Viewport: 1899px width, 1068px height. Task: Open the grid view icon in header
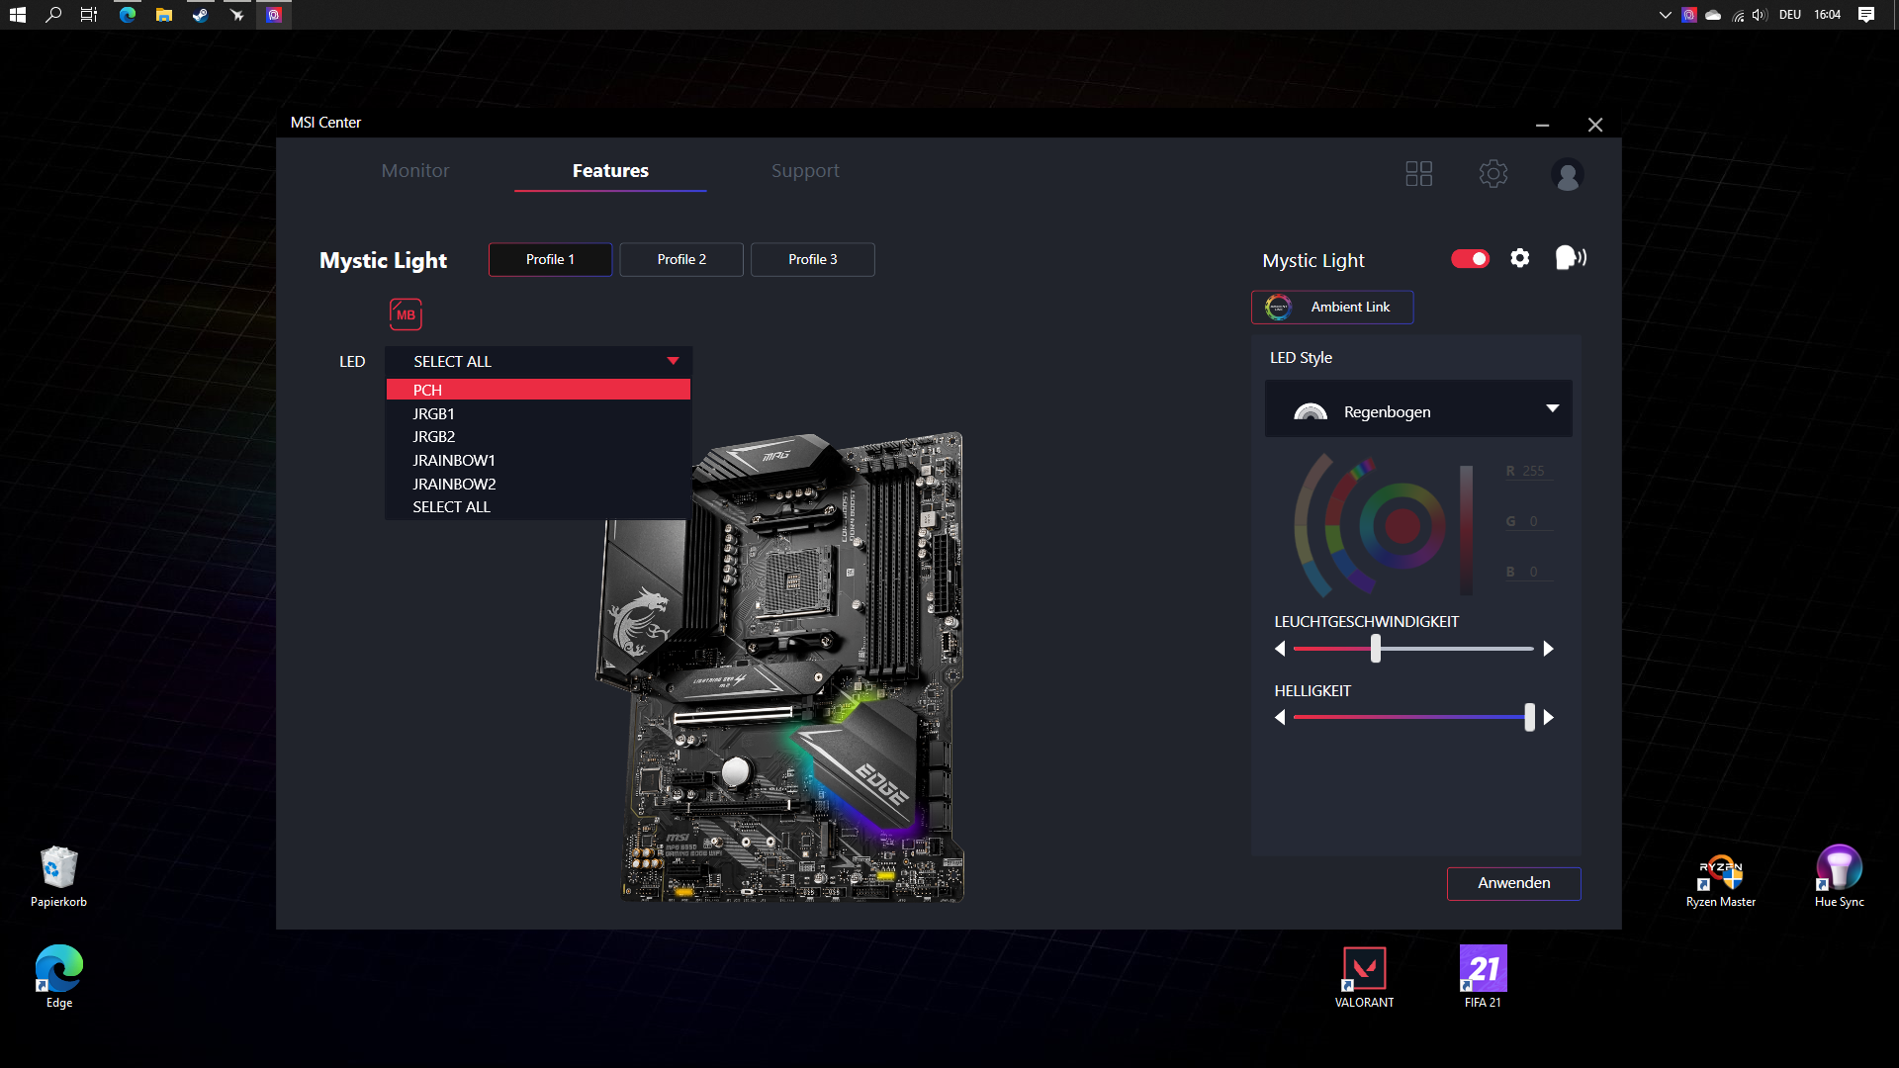pos(1418,174)
